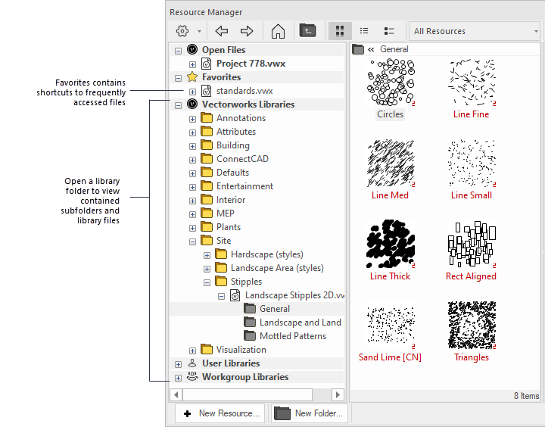
Task: Expand the Workgroup Libraries section
Action: pos(178,377)
